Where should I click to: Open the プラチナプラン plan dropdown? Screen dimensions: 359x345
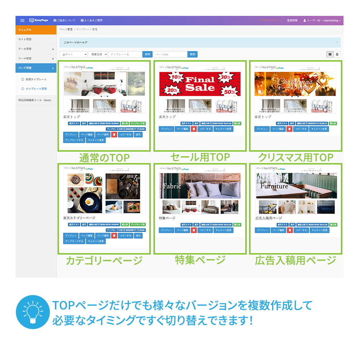click(271, 20)
